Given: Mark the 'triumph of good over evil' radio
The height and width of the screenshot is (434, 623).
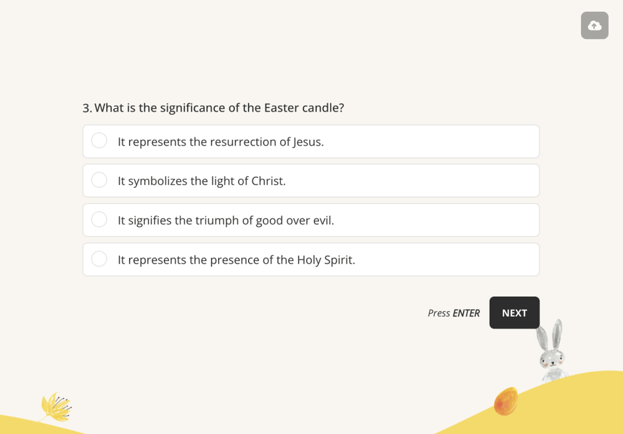Looking at the screenshot, I should point(99,219).
